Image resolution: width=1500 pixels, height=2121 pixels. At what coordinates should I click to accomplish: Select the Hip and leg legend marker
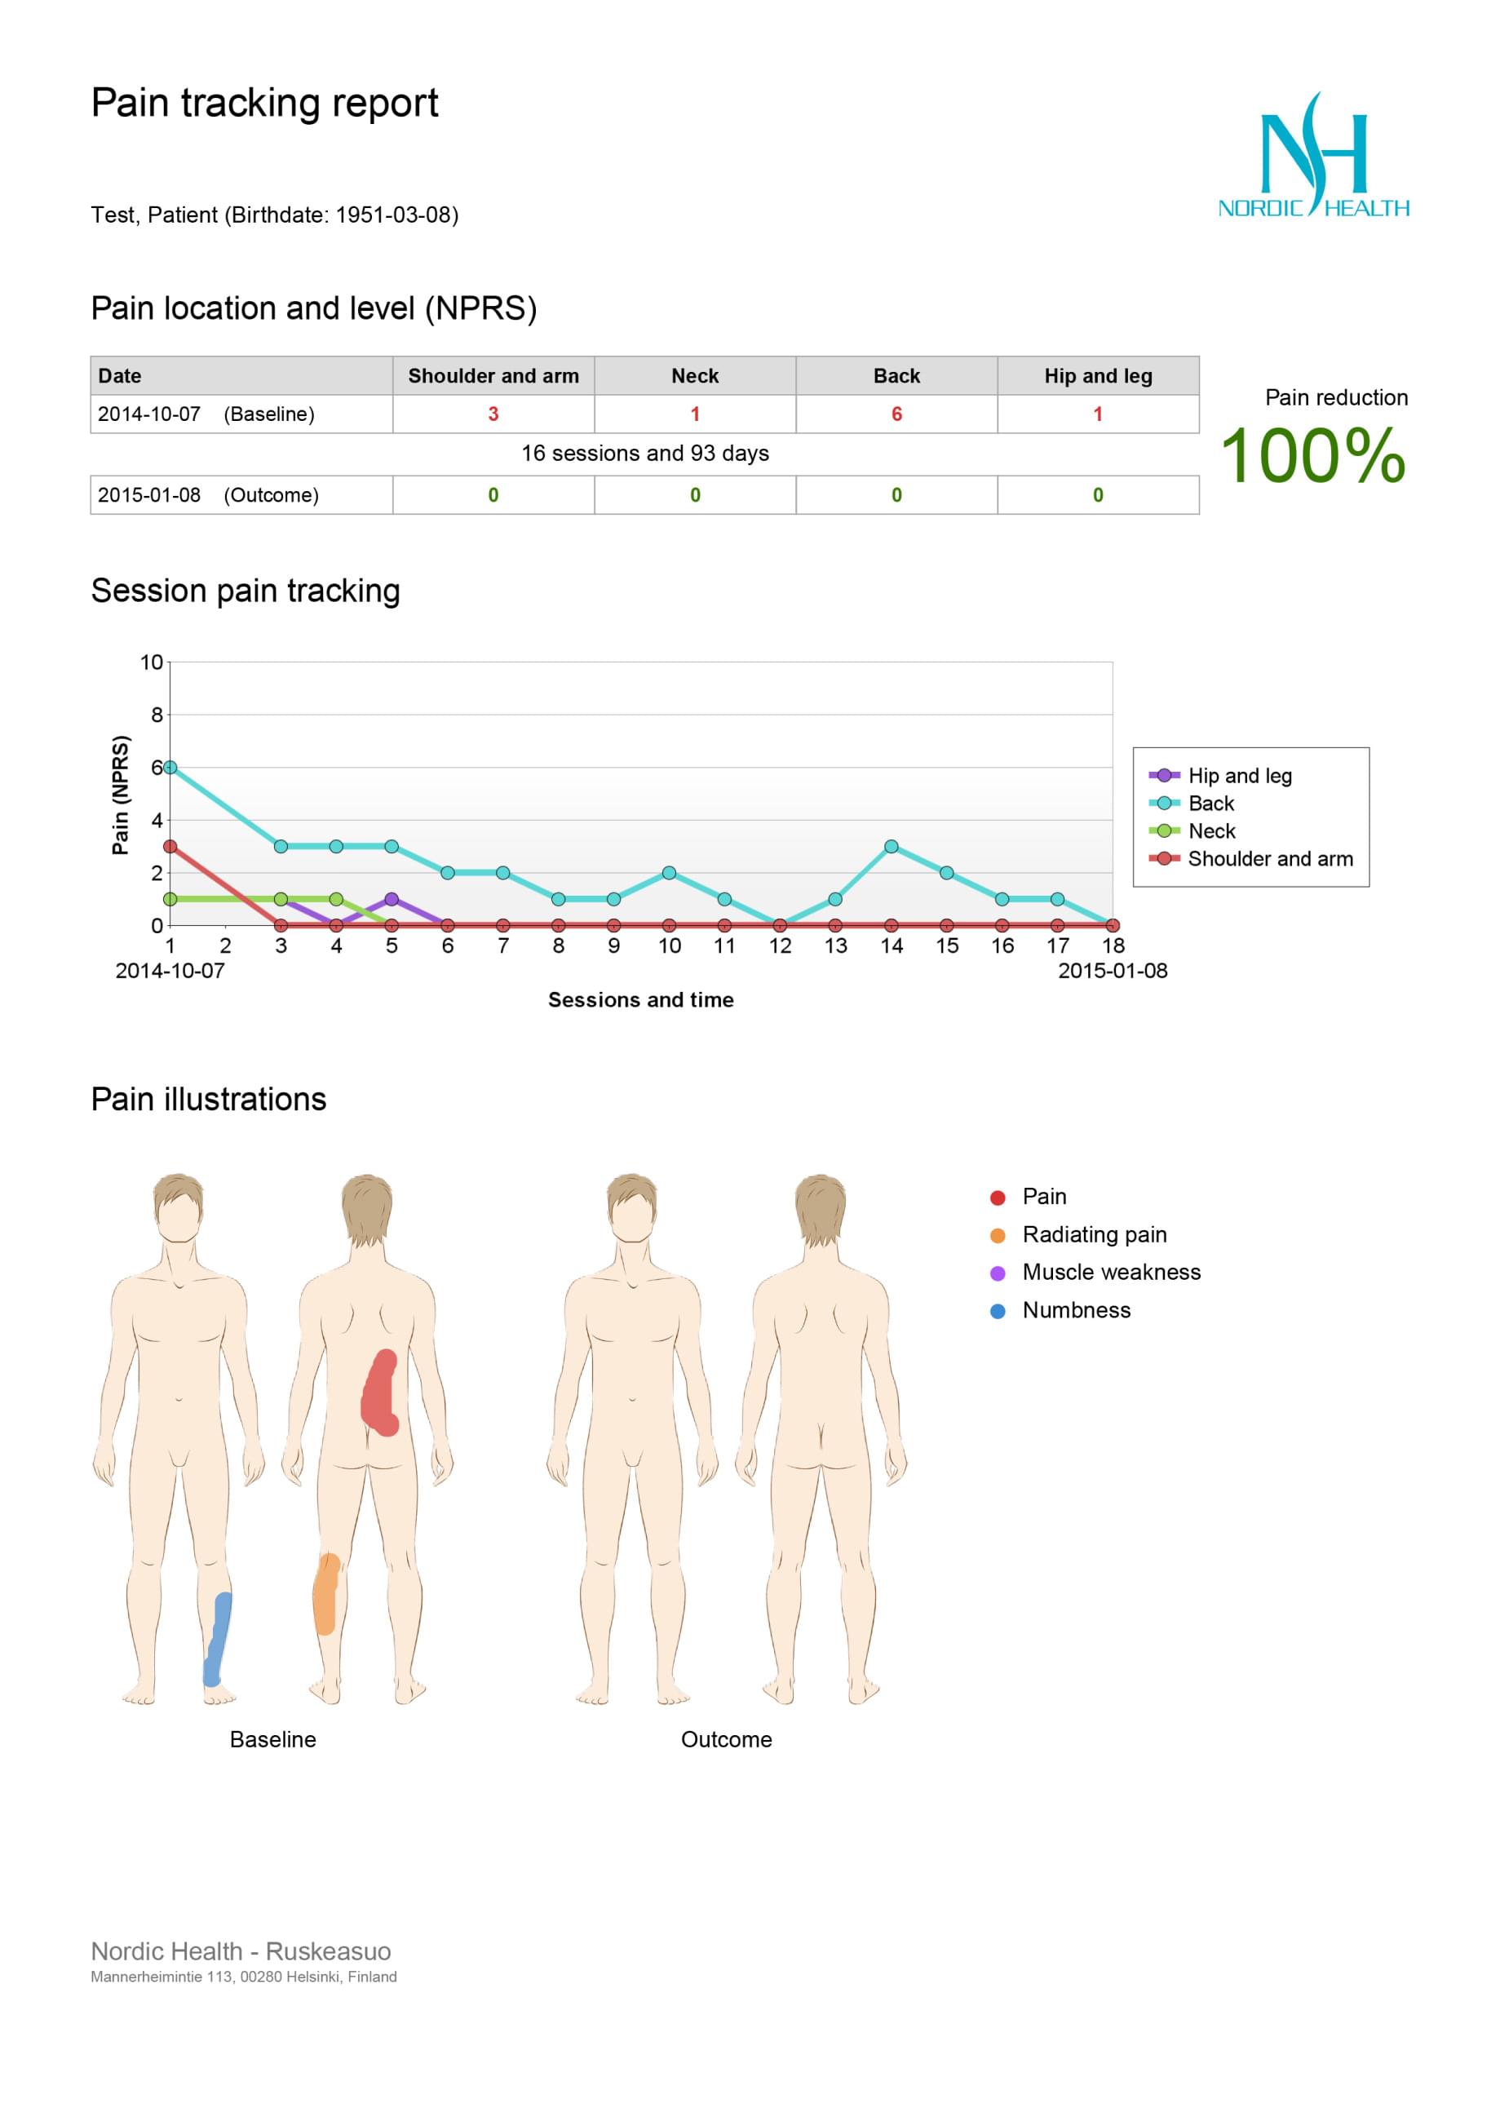coord(1164,775)
